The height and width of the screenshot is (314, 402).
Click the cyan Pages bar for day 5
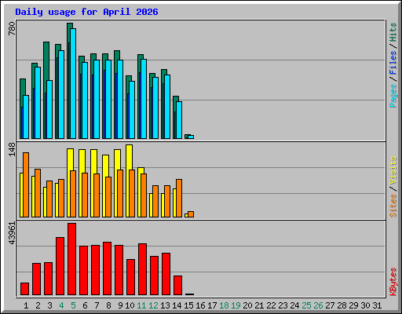[73, 83]
